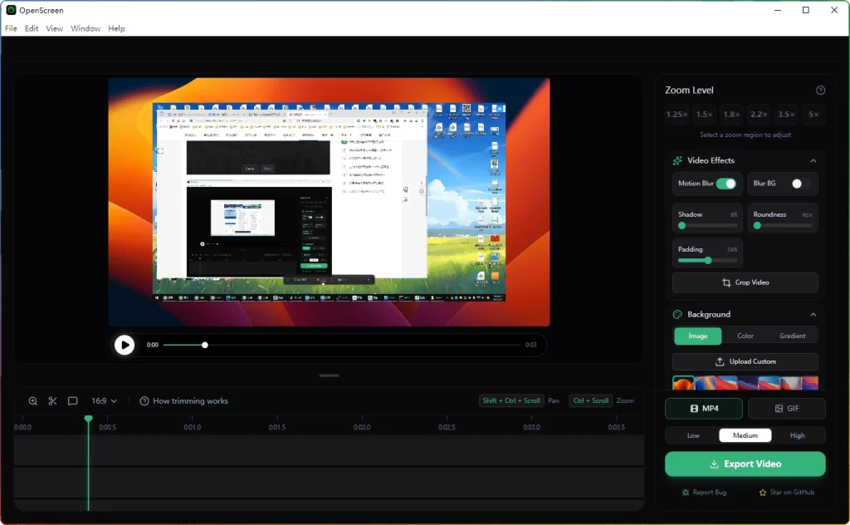850x525 pixels.
Task: Select High export quality
Action: 797,434
